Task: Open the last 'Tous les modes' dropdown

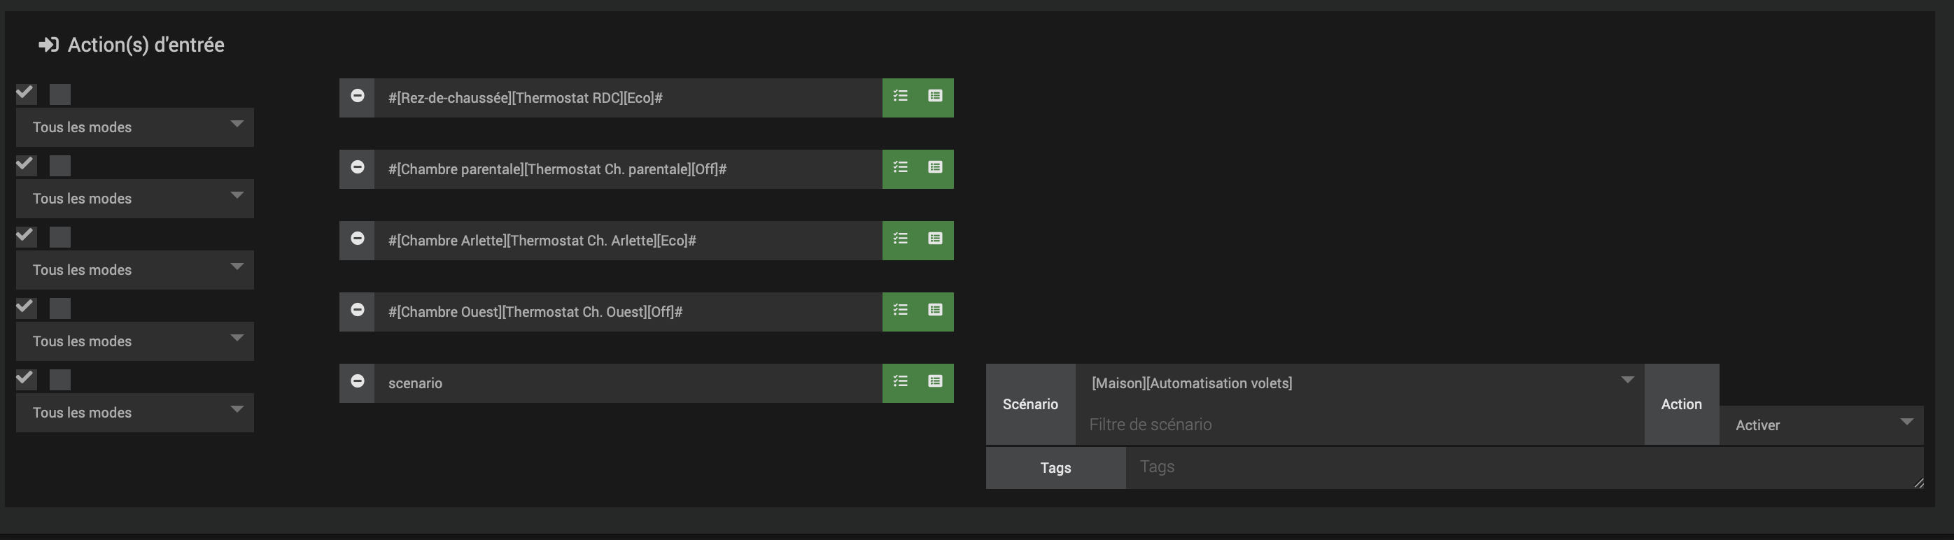Action: 135,413
